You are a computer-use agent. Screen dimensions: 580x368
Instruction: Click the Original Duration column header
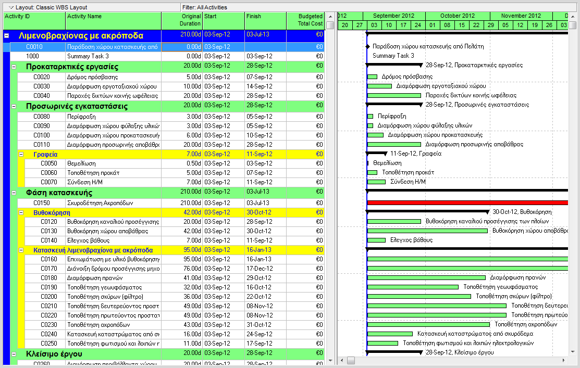click(x=182, y=21)
